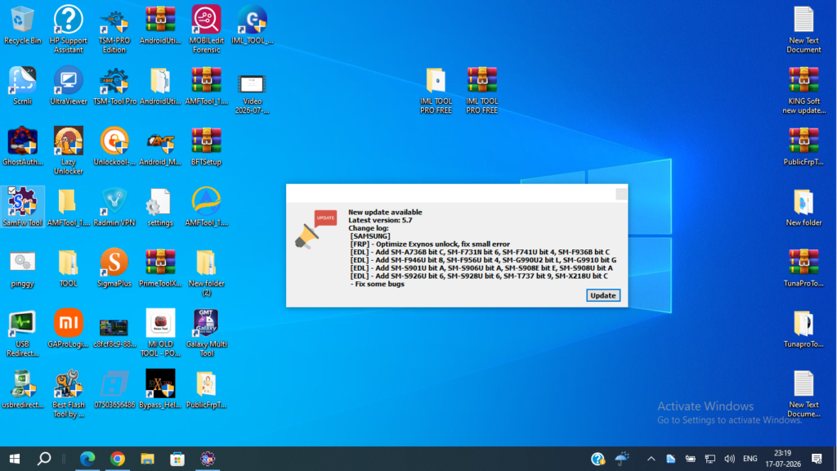Open notification action center
837x471 pixels.
pyautogui.click(x=817, y=459)
